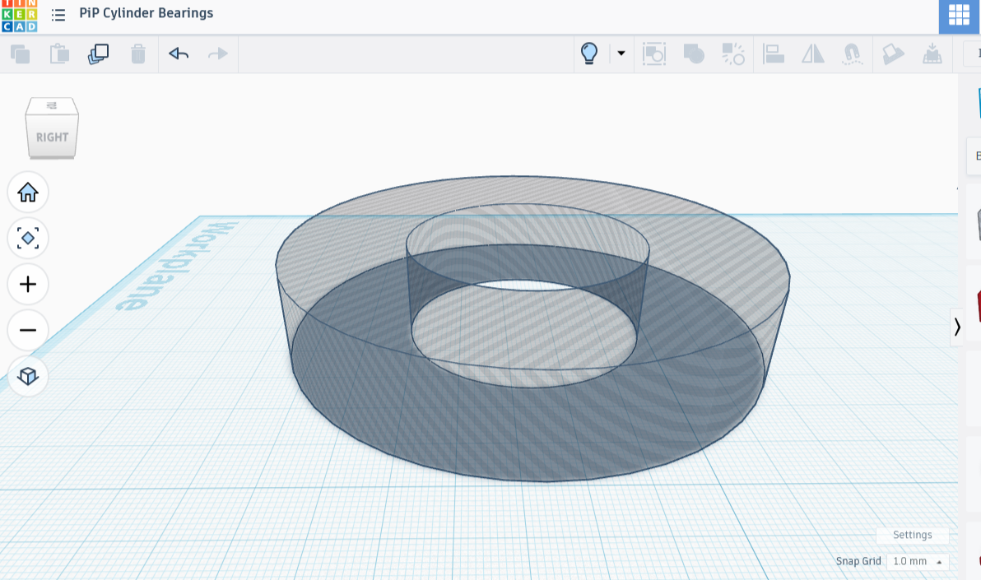The width and height of the screenshot is (981, 580).
Task: Toggle orthographic perspective view cube button
Action: pos(27,376)
